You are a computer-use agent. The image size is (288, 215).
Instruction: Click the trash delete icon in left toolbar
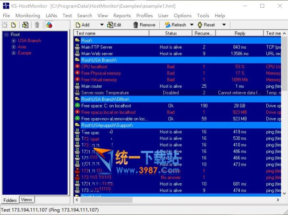(37, 24)
